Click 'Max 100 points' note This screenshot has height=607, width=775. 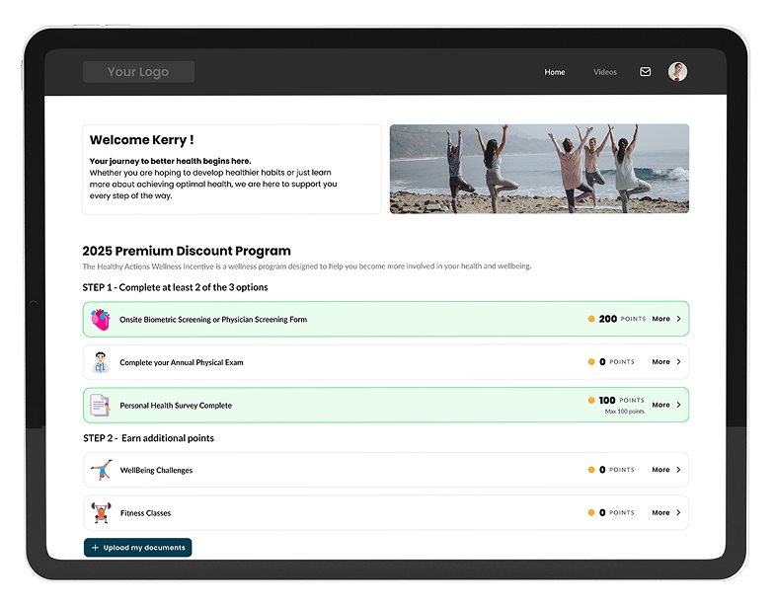[x=625, y=412]
